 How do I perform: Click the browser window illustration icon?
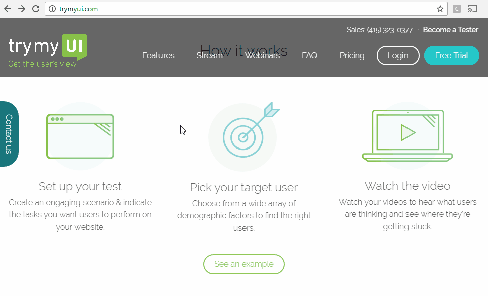[x=80, y=136]
